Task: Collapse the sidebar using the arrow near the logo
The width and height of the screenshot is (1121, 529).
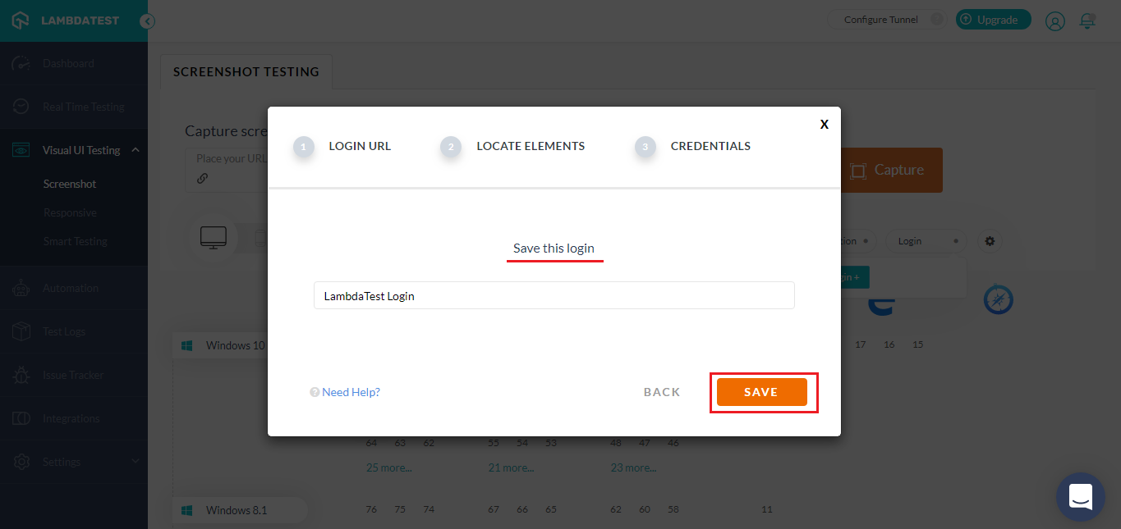Action: coord(146,21)
